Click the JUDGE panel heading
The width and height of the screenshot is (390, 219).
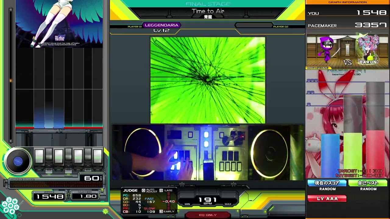(x=130, y=190)
